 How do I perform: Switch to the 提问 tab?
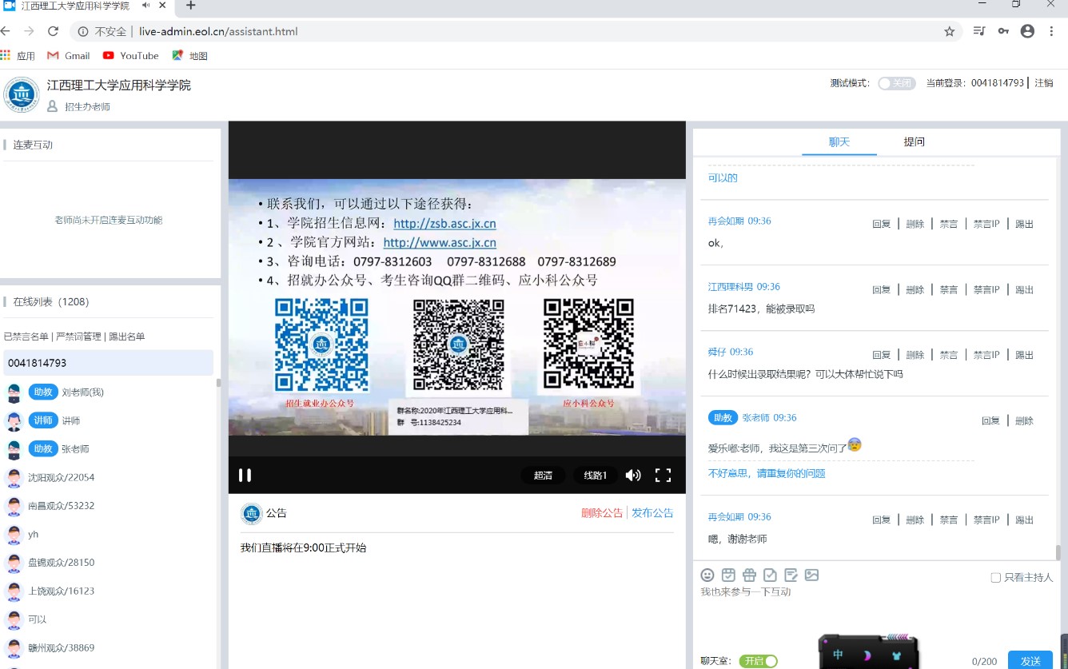coord(915,141)
